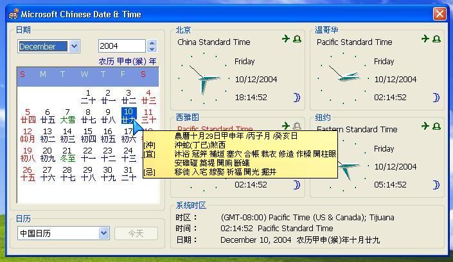
Task: Click the Eastern Standard Time label
Action: [357, 130]
